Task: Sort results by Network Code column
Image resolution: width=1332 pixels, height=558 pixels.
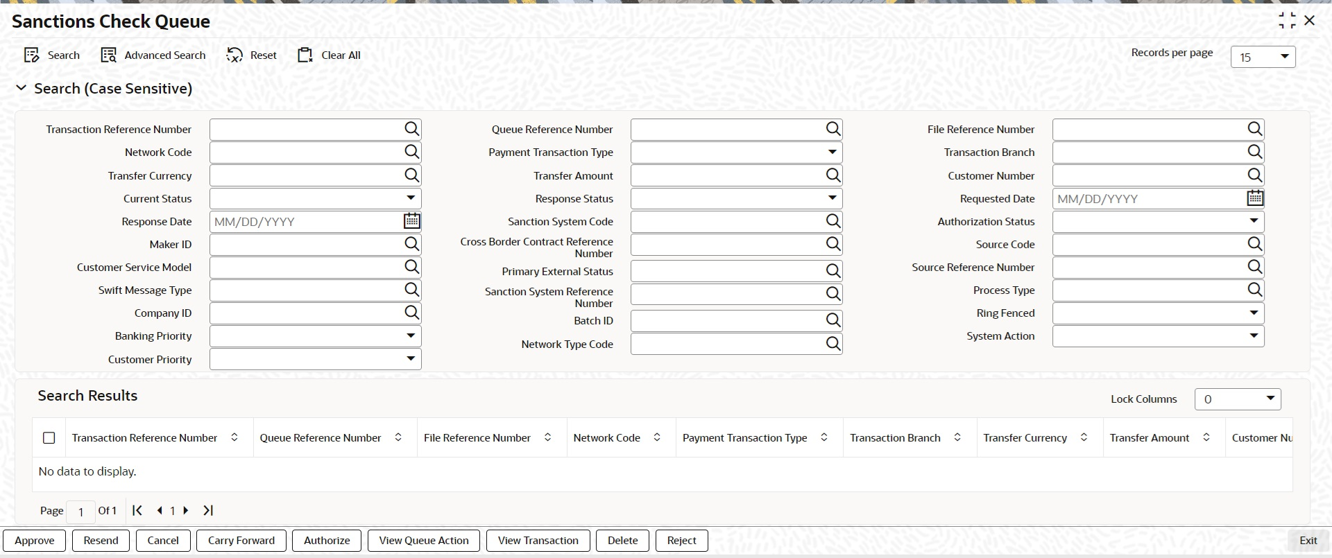Action: click(x=657, y=437)
